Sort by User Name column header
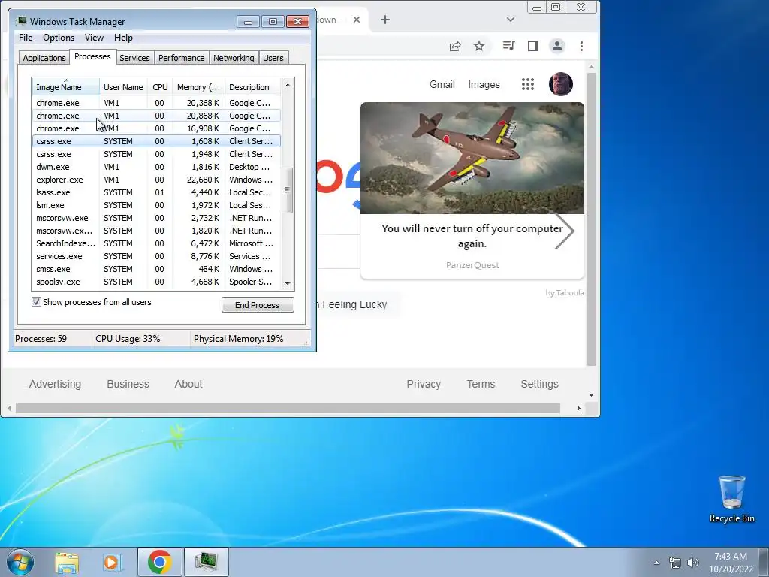 click(124, 87)
